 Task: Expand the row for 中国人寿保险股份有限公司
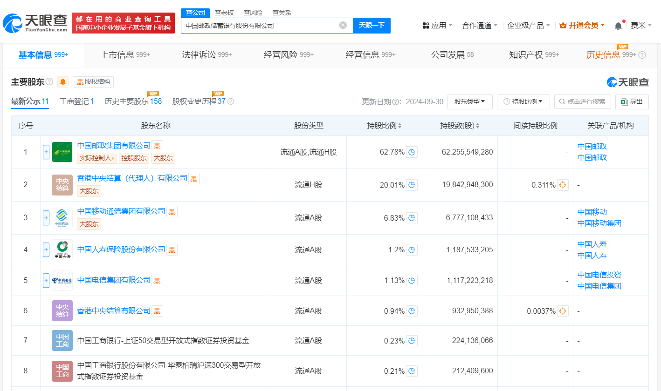(x=46, y=249)
